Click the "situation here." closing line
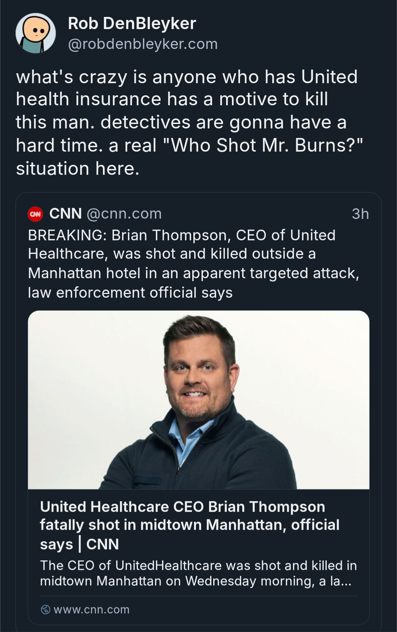 click(78, 169)
